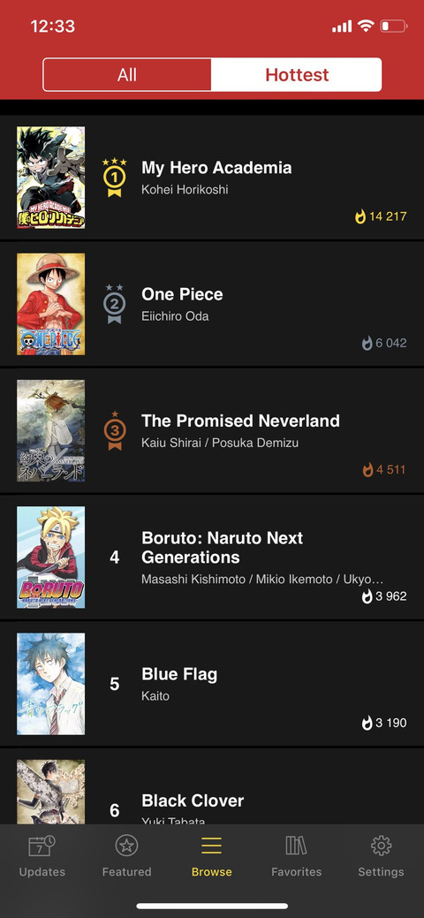Switch to the All segment
424x918 pixels.
pyautogui.click(x=127, y=74)
